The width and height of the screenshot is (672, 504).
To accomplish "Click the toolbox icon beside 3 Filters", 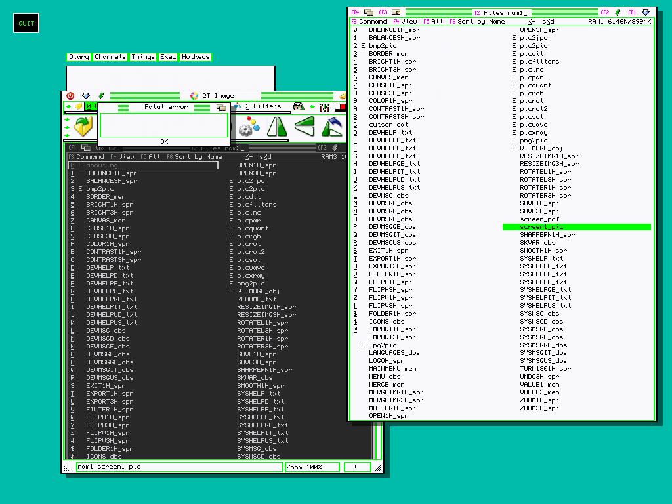I will (x=299, y=106).
